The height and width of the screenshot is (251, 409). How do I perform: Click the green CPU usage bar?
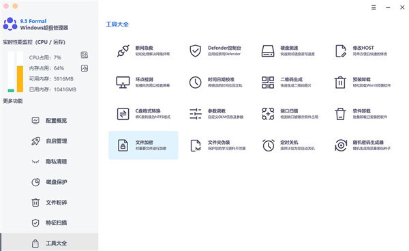point(11,91)
